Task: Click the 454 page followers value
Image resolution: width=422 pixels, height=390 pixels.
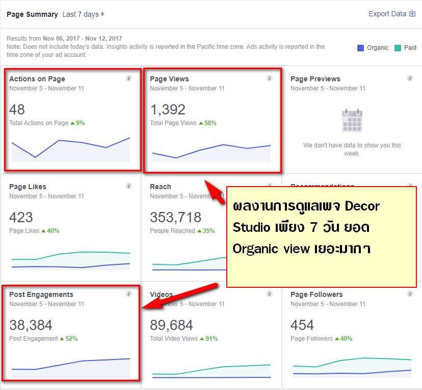Action: pyautogui.click(x=302, y=325)
